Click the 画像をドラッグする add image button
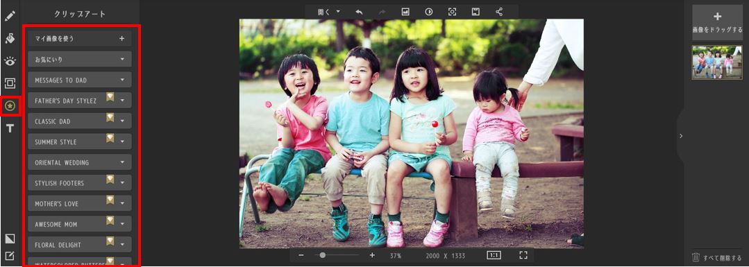This screenshot has width=749, height=267. tap(717, 22)
